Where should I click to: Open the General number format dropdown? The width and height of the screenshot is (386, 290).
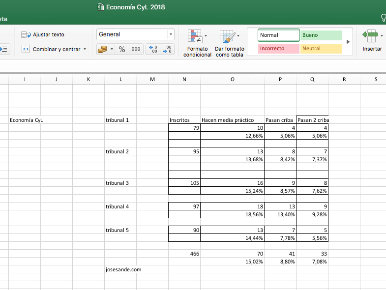point(171,34)
